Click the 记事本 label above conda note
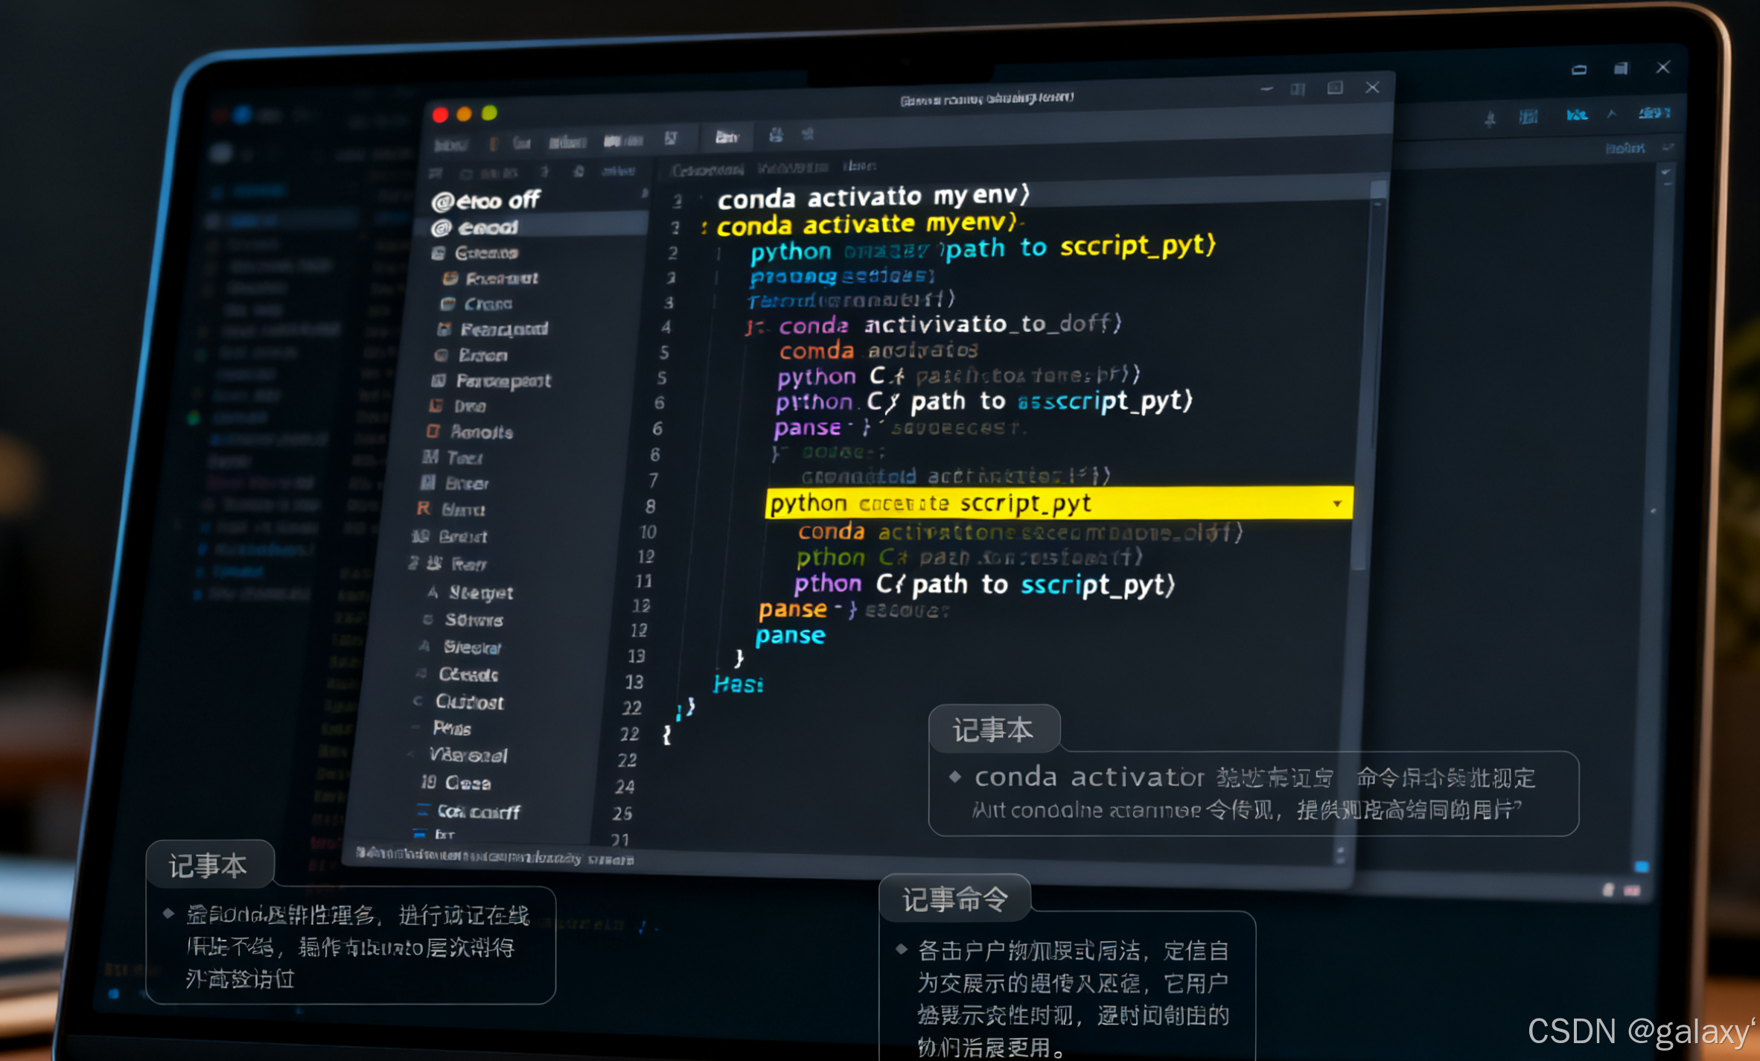 993,730
